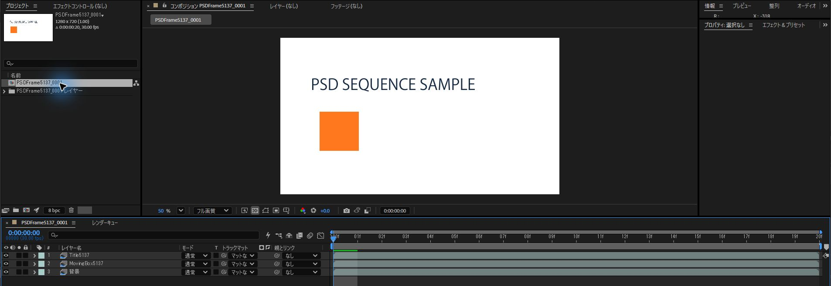Open the フル画質 resolution dropdown
831x286 pixels.
[213, 211]
